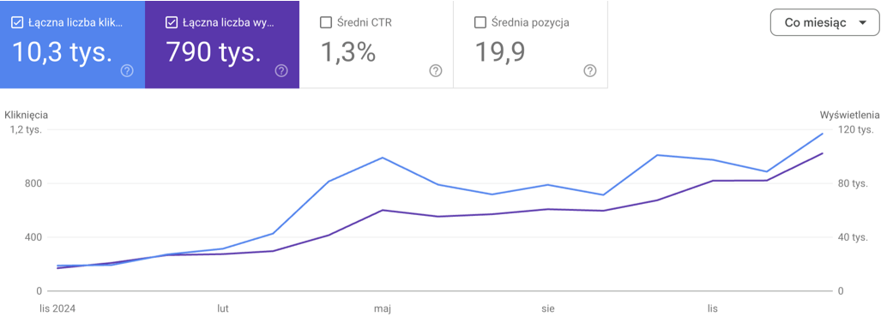Viewport: 887px width, 335px height.
Task: Select the 19,9 average position card
Action: click(x=531, y=45)
